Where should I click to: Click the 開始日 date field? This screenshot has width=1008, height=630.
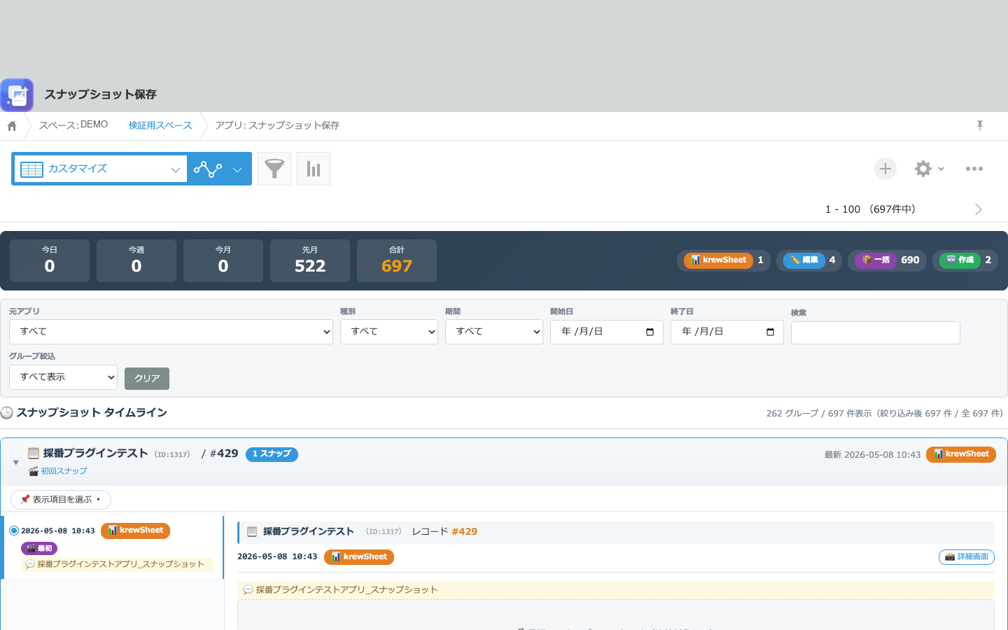click(x=607, y=332)
